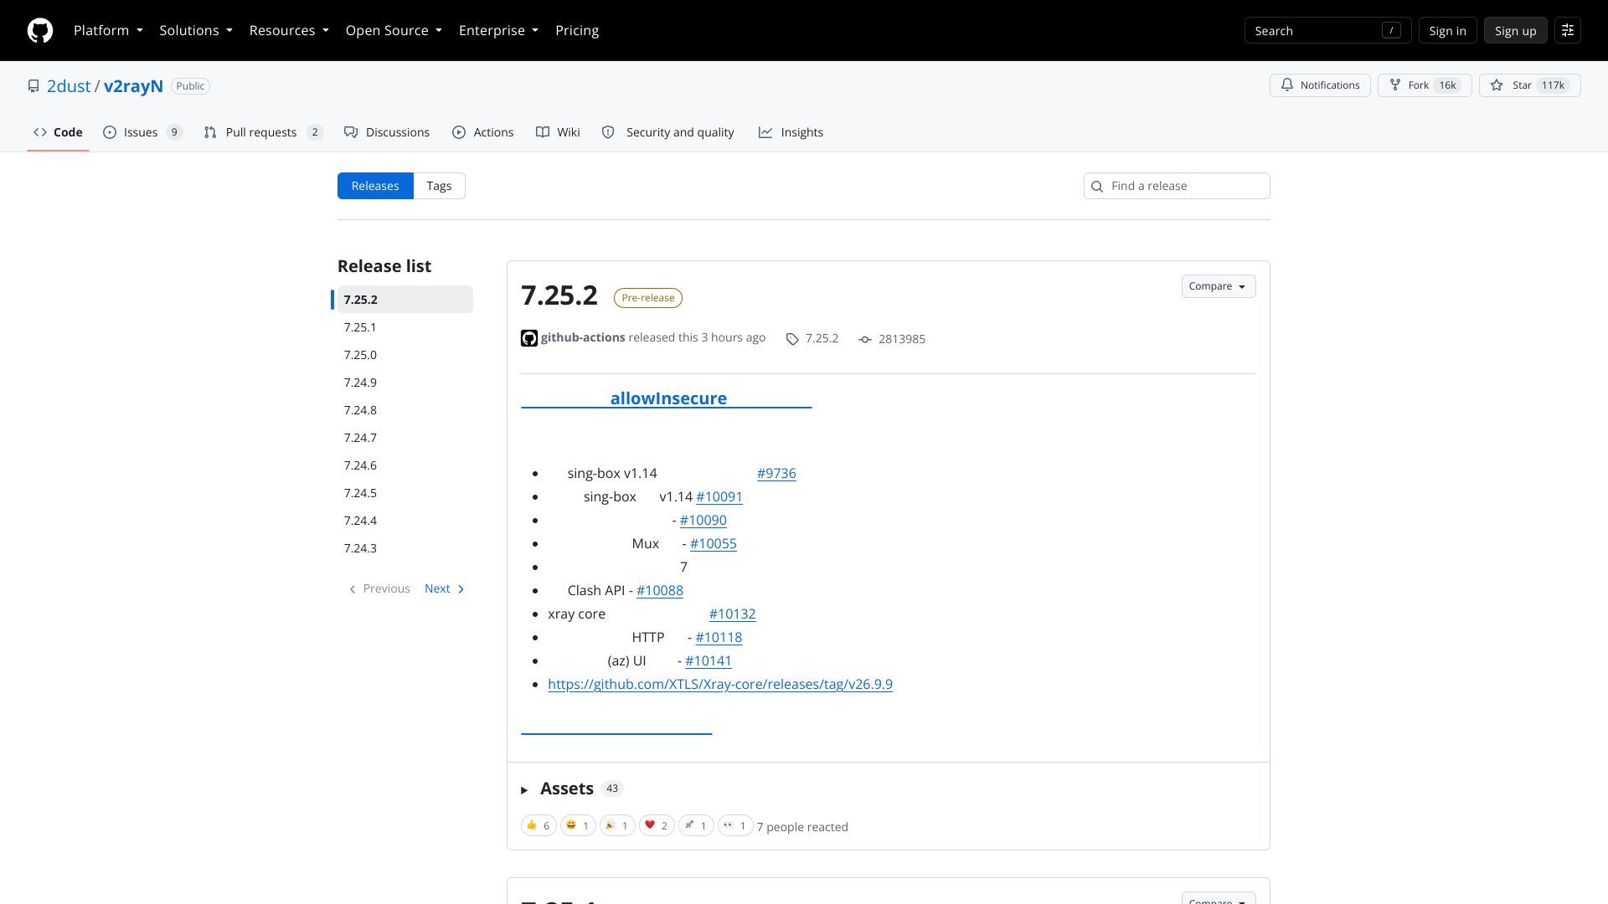
Task: Click the Notifications bell button
Action: point(1320,85)
